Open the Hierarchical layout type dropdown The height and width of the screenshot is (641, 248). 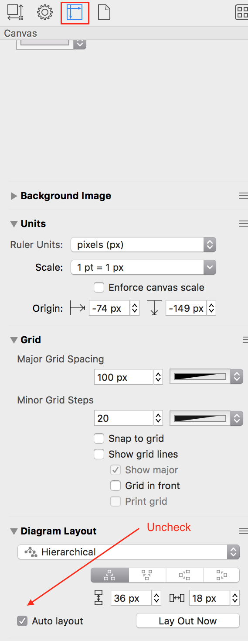click(129, 552)
